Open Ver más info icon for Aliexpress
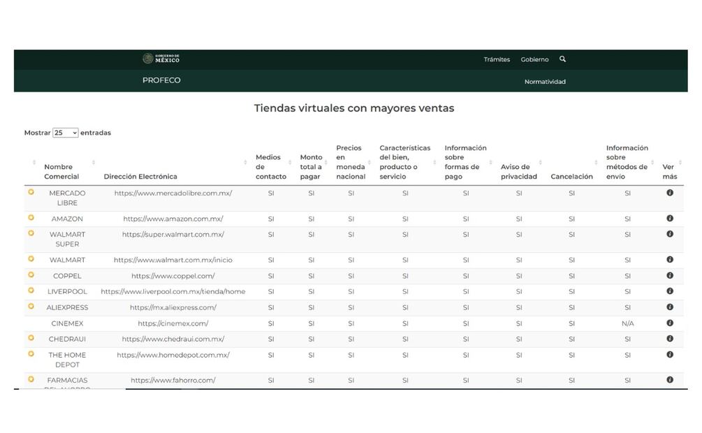 pos(670,307)
